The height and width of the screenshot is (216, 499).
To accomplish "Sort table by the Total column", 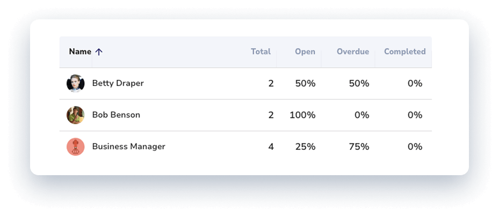I will point(261,52).
